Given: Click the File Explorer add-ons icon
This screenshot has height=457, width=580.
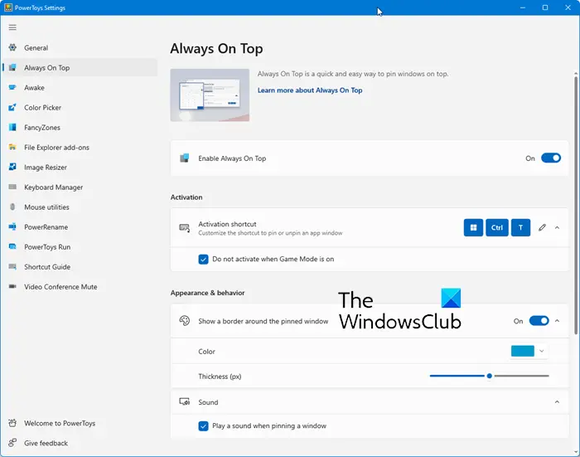Looking at the screenshot, I should (12, 147).
